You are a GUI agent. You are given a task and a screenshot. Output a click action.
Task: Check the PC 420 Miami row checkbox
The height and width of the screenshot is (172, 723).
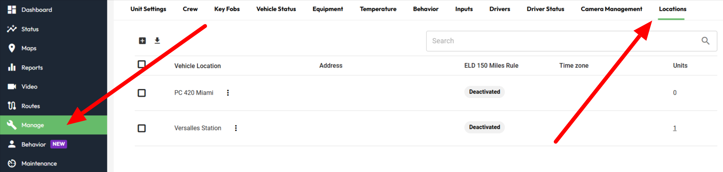pyautogui.click(x=142, y=93)
